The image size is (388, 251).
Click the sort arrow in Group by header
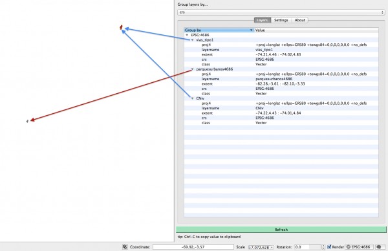click(x=251, y=30)
